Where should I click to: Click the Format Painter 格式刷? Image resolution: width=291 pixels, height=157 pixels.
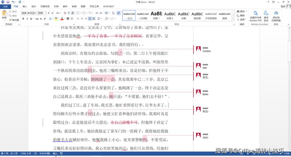[x=14, y=20]
